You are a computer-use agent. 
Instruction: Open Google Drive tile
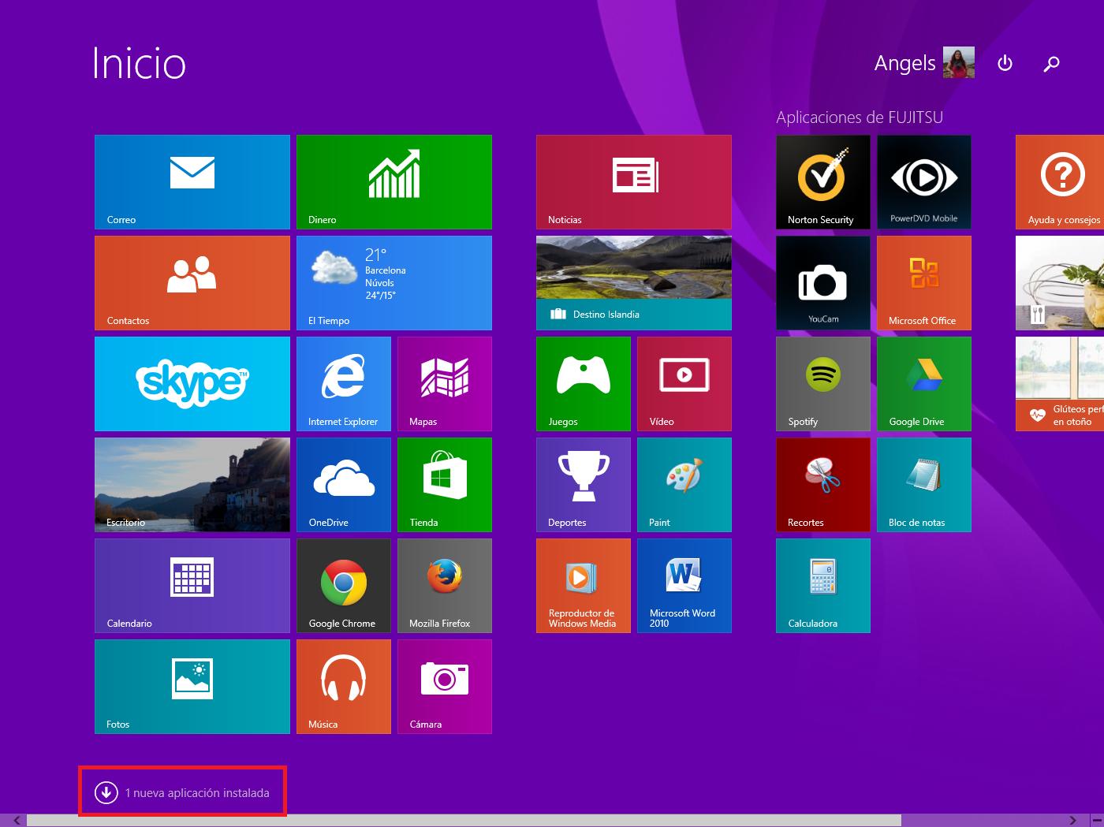coord(923,383)
